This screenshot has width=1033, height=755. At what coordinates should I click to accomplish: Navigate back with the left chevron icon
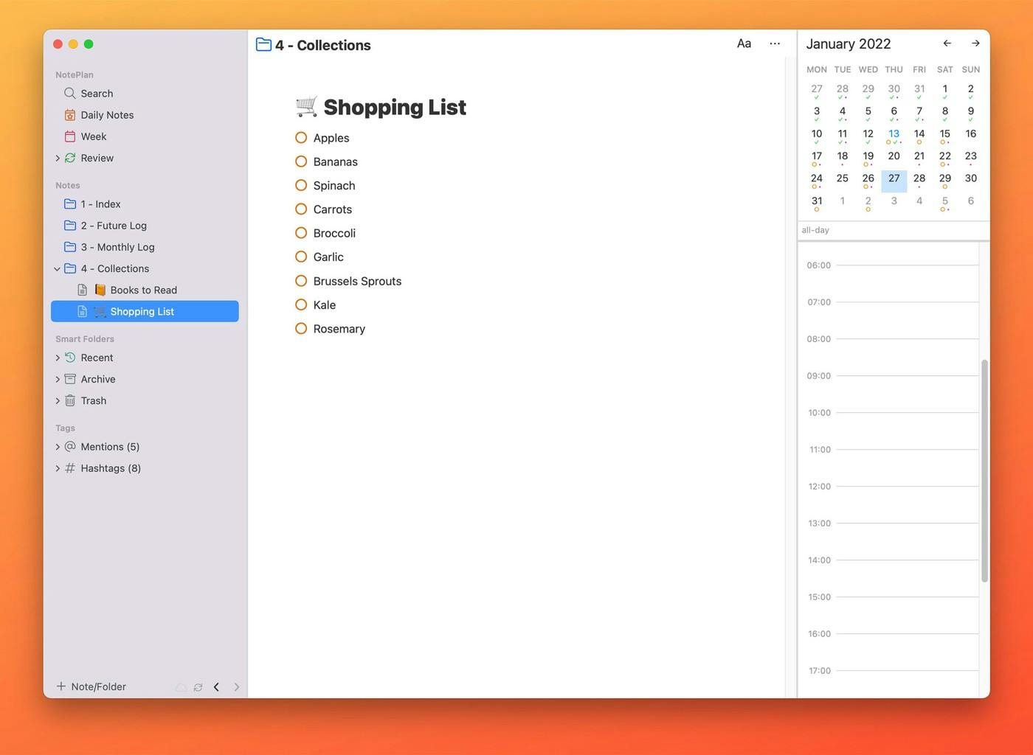pyautogui.click(x=216, y=687)
